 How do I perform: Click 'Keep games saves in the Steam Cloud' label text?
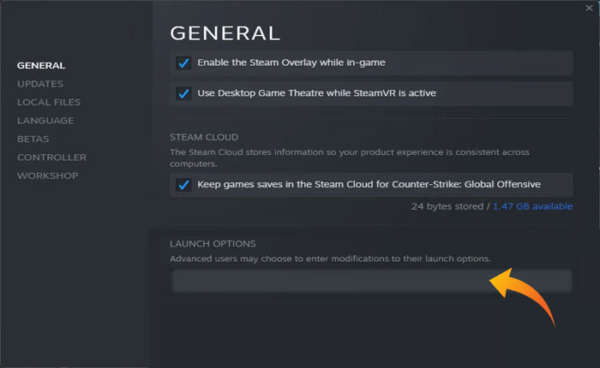(369, 184)
